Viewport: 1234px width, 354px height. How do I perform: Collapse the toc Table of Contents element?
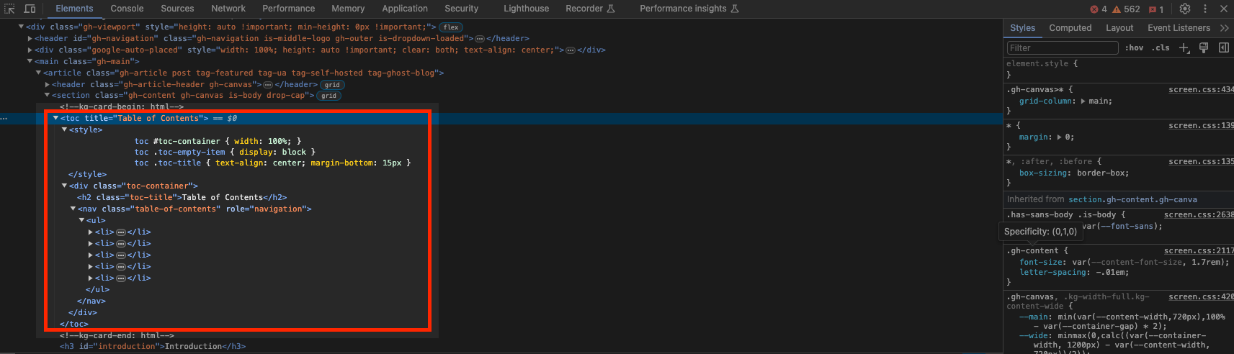tap(56, 118)
